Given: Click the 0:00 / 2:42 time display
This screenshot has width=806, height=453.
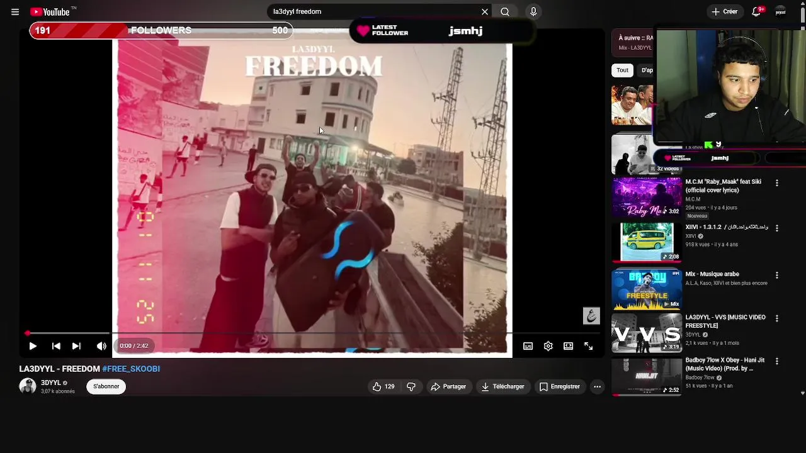Looking at the screenshot, I should (134, 346).
